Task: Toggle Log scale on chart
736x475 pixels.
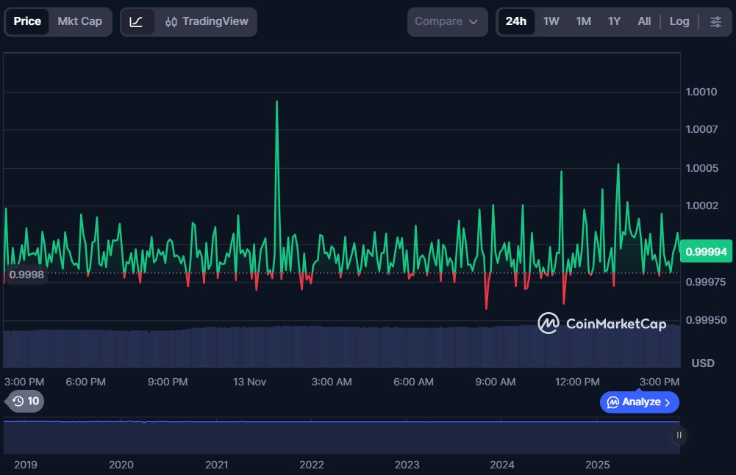Action: point(679,22)
